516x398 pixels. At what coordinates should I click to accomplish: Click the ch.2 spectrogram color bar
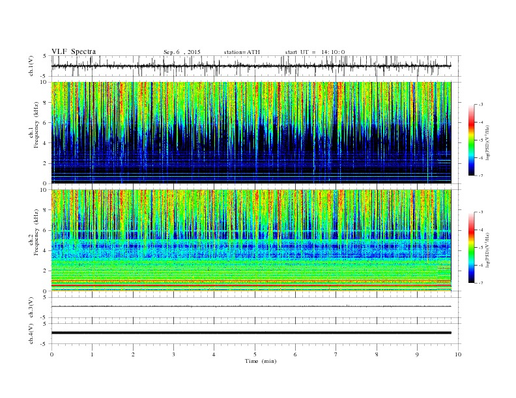coord(471,248)
